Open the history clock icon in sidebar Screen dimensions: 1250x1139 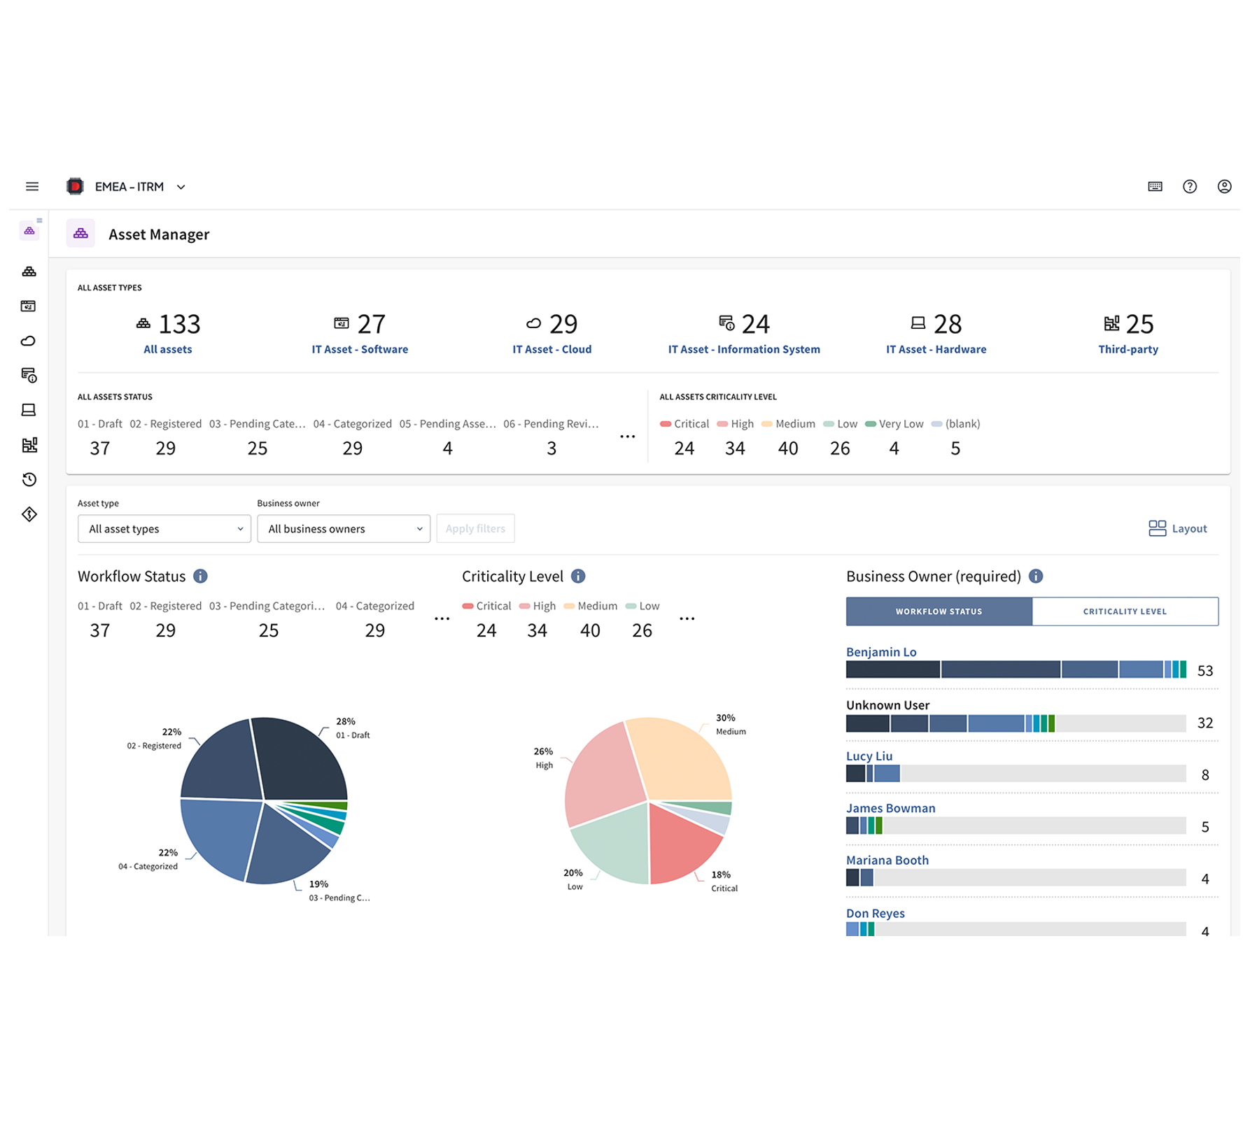29,479
